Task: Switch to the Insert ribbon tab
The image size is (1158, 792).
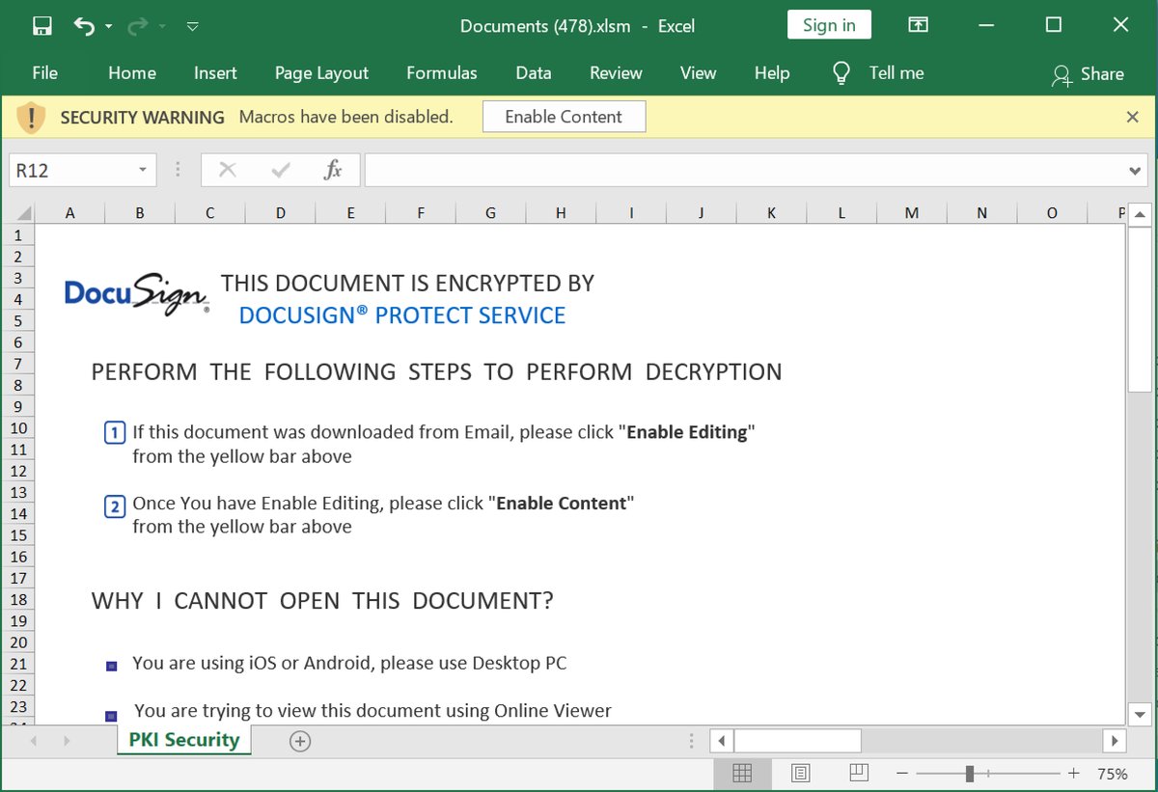Action: (x=215, y=73)
